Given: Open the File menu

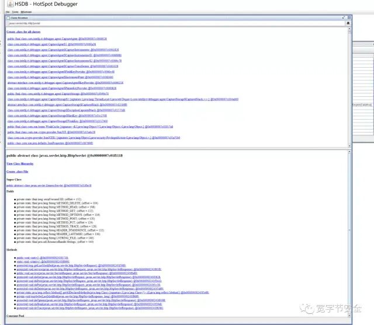Looking at the screenshot, I should pyautogui.click(x=8, y=12).
